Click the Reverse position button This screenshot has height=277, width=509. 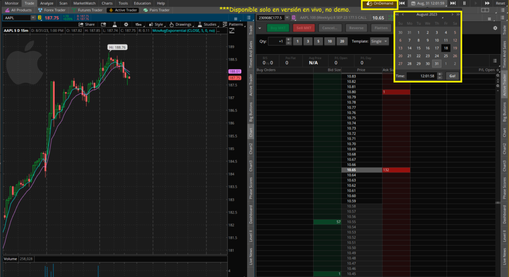coord(356,28)
